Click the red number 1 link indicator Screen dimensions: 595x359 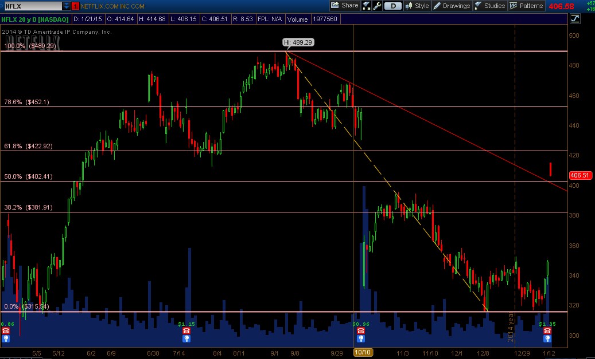(x=75, y=6)
